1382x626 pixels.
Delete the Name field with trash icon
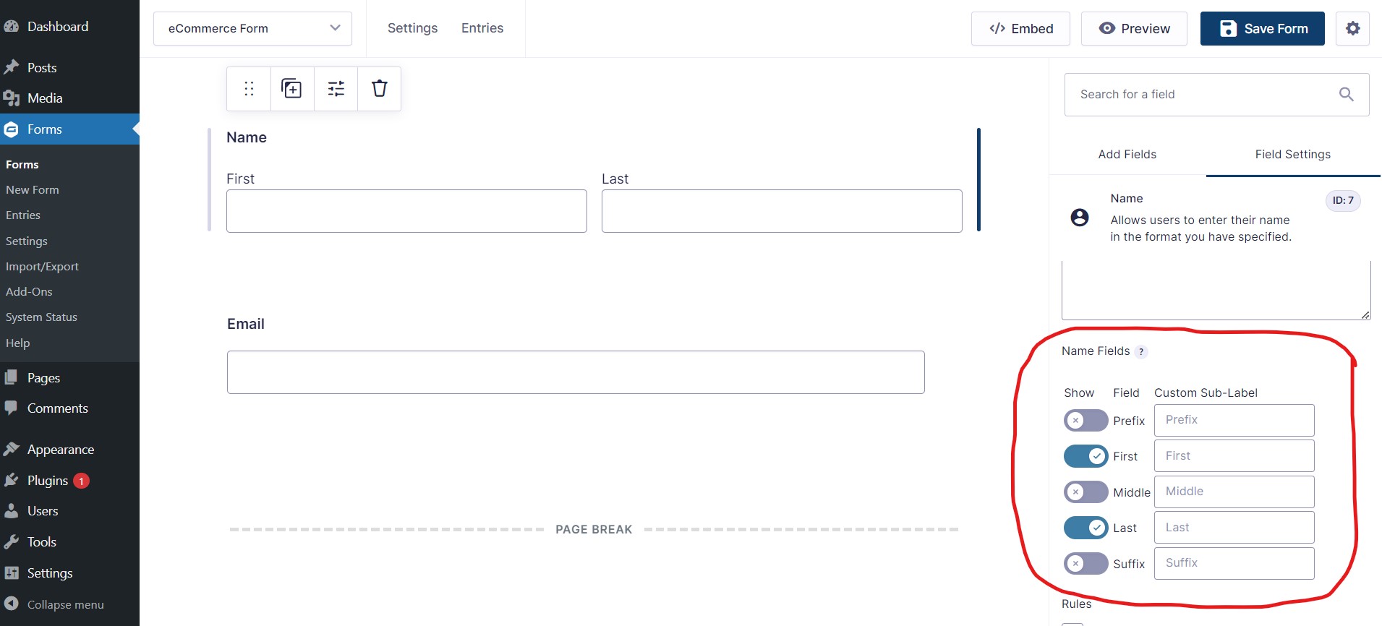click(379, 89)
